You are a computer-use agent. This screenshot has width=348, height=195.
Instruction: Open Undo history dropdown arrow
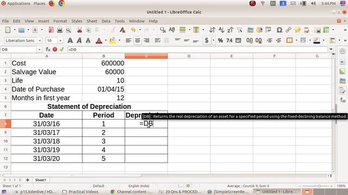point(140,30)
